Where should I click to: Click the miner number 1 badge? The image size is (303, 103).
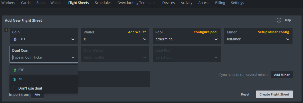tap(6, 30)
